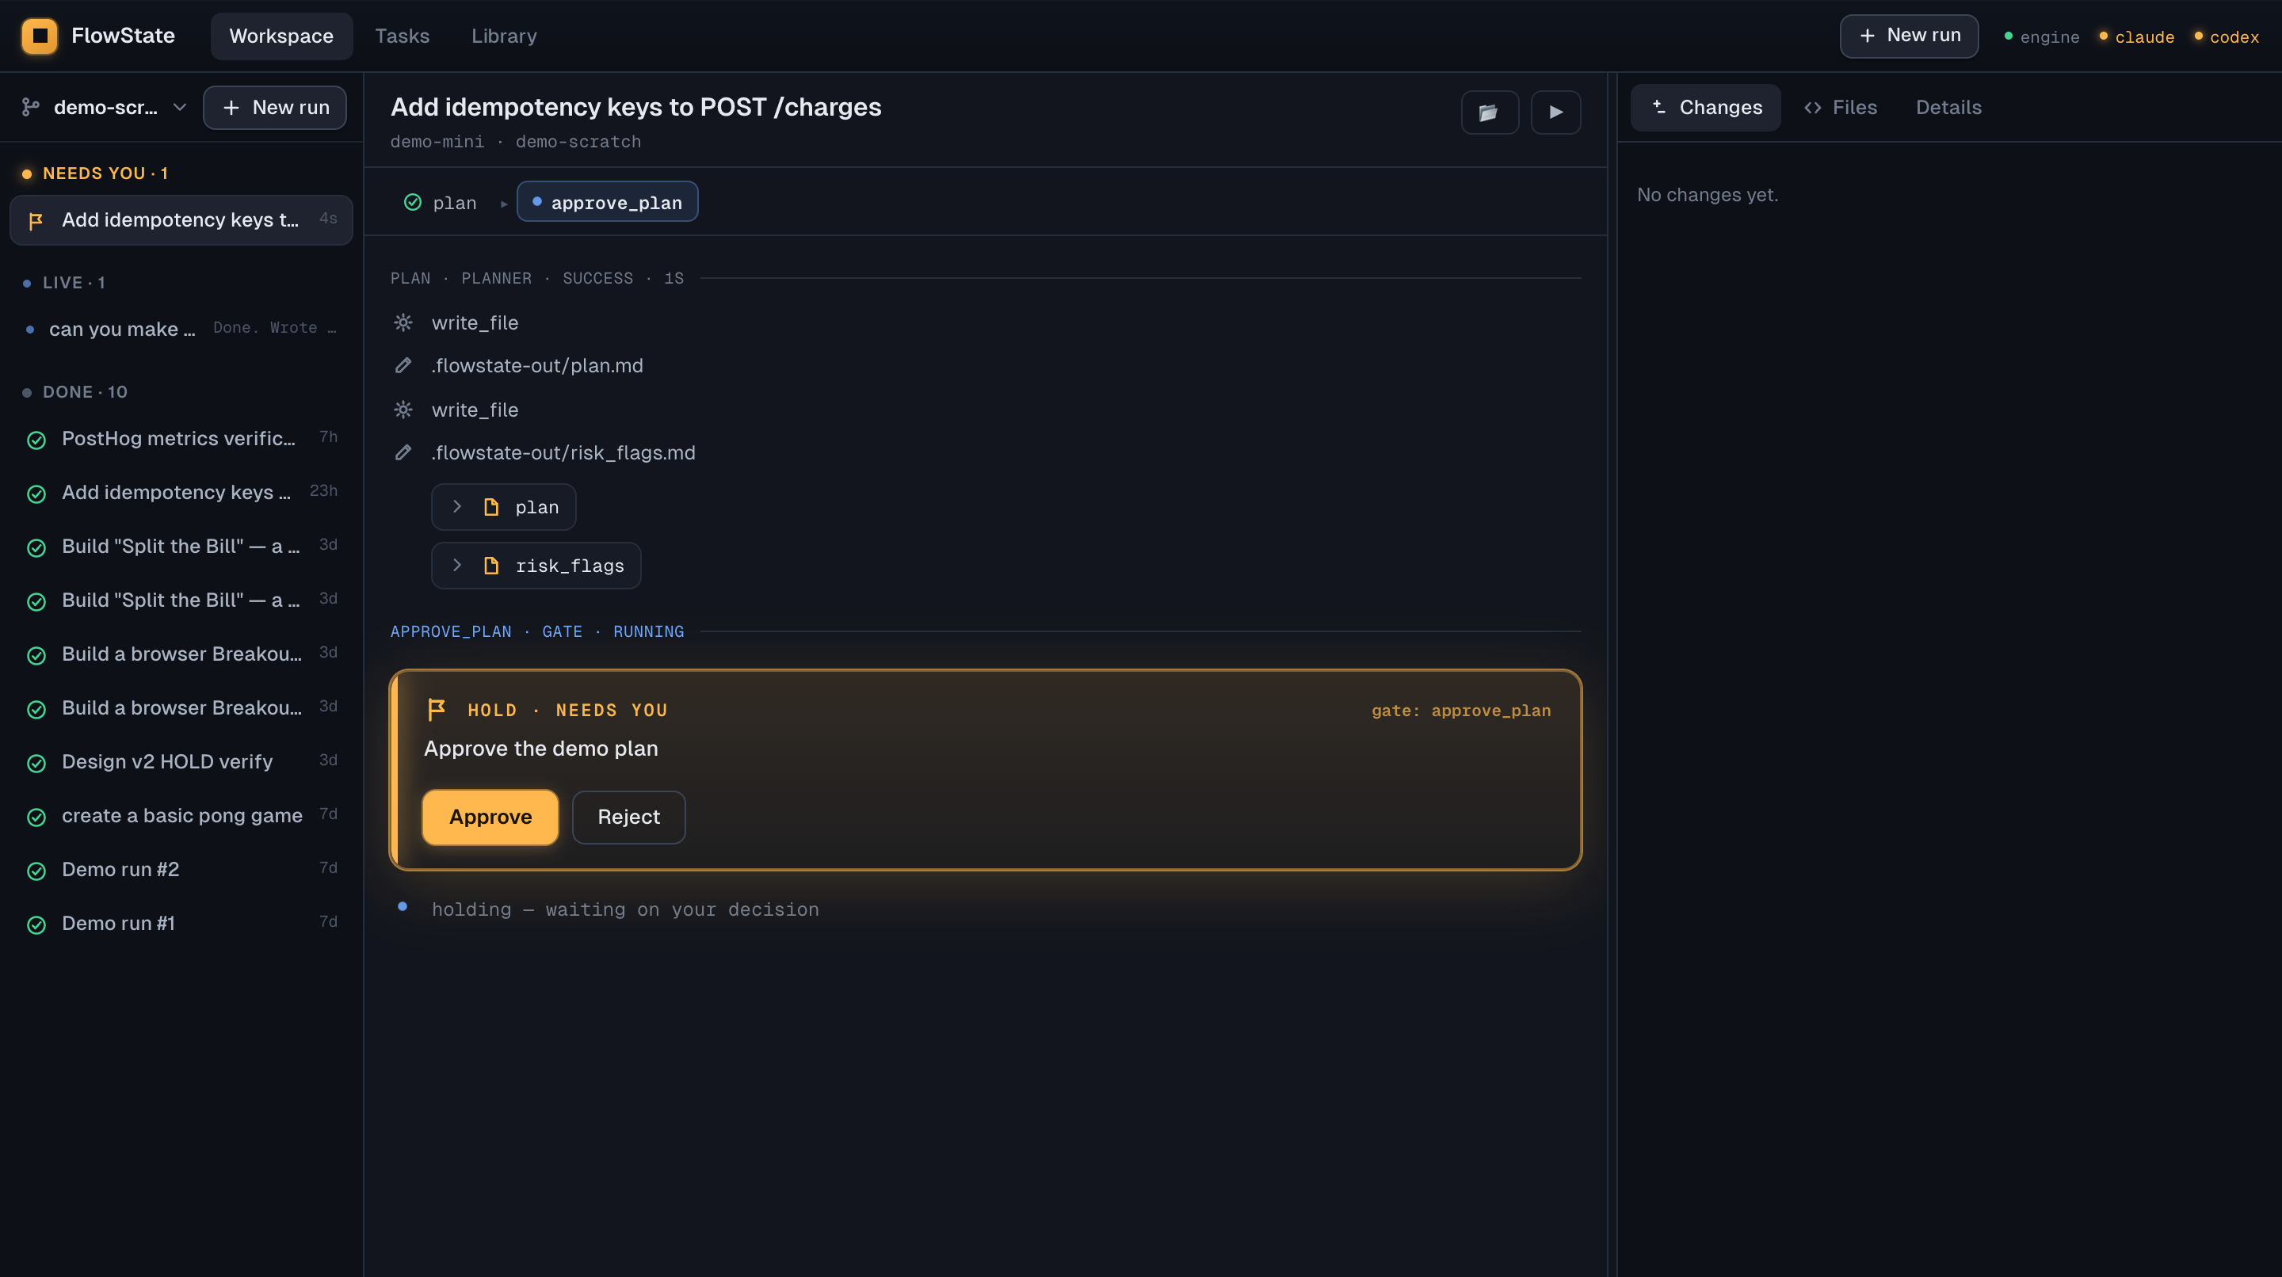Open the Add idempotency keys run from 23h ago
This screenshot has width=2282, height=1277.
pos(181,493)
